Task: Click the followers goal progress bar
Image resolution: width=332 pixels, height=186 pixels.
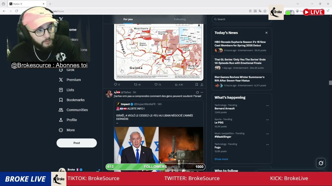Action: pos(155,167)
